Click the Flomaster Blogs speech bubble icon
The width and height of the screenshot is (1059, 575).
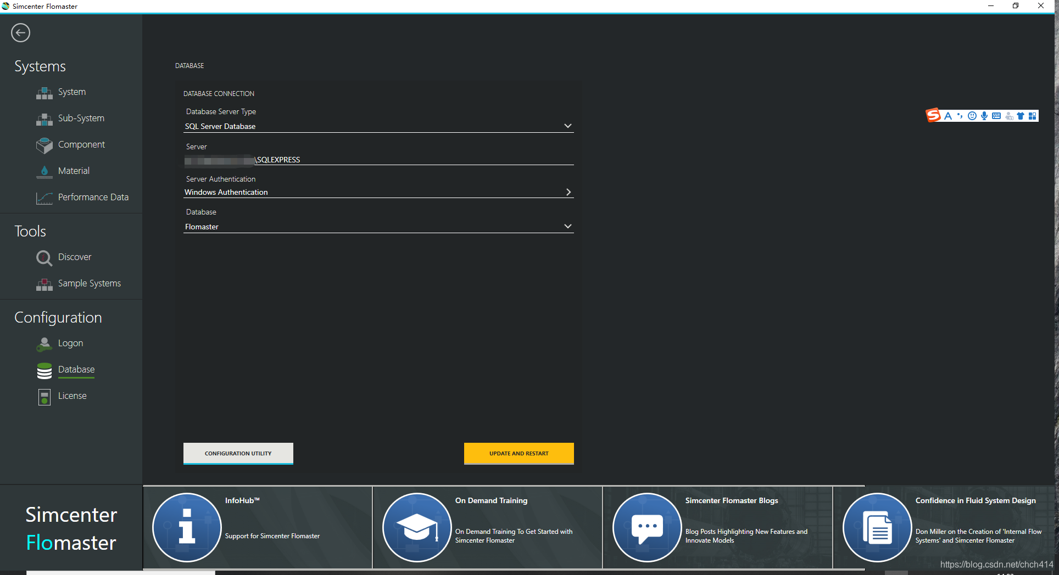click(x=647, y=527)
